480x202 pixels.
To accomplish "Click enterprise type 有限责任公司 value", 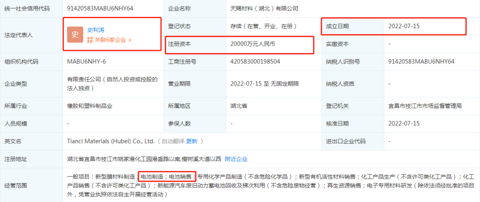I will pos(112,83).
